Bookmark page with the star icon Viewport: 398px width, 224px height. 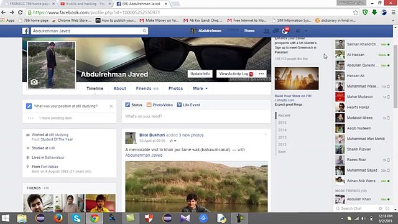(x=356, y=12)
